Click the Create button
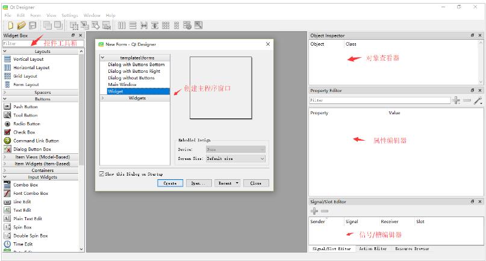 tap(170, 183)
